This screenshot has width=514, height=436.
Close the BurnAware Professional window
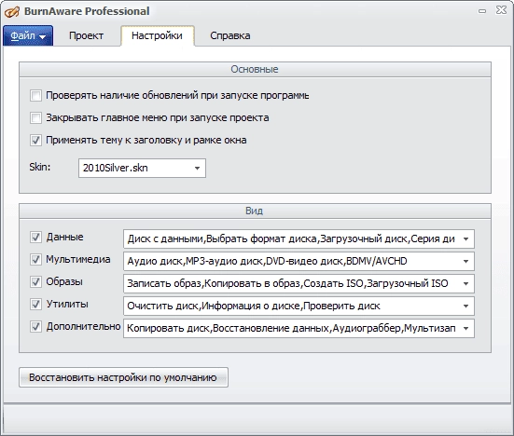pos(501,10)
